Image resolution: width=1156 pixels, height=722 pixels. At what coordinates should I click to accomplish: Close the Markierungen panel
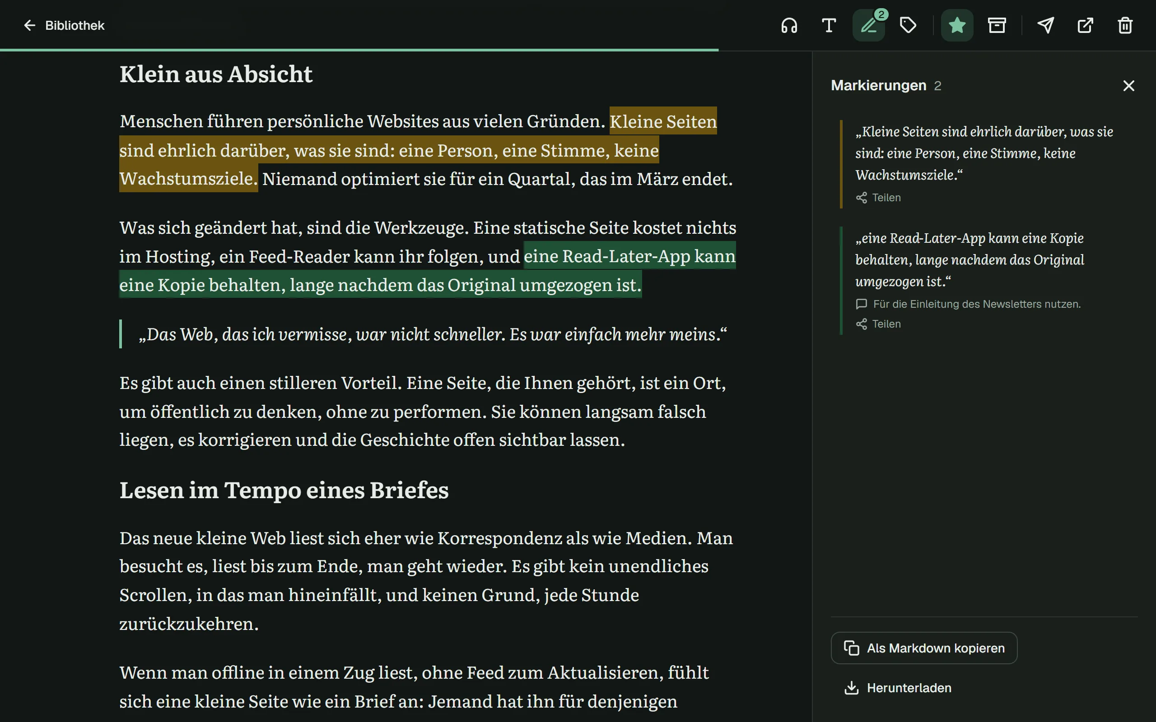coord(1129,85)
